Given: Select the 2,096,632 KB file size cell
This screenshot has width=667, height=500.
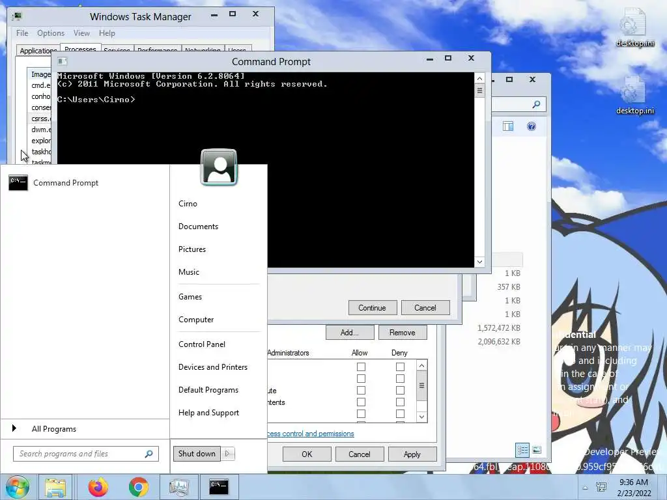Looking at the screenshot, I should (x=499, y=341).
